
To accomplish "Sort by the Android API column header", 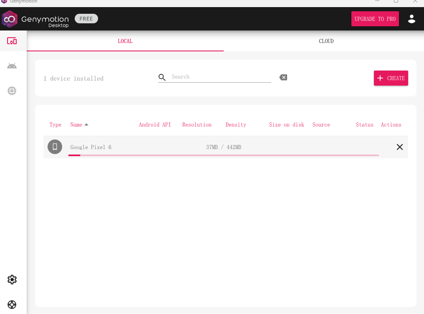I will (155, 125).
